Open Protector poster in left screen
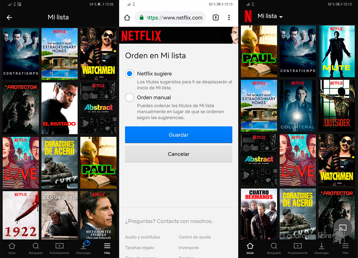358x258 pixels. tap(21, 108)
